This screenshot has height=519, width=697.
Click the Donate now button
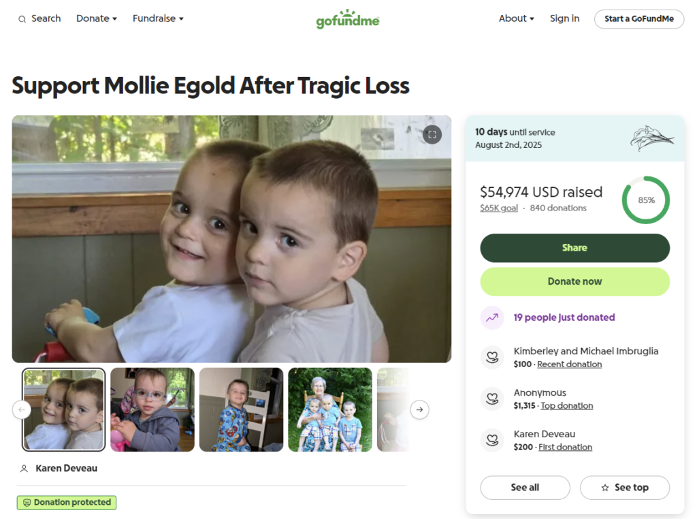574,281
